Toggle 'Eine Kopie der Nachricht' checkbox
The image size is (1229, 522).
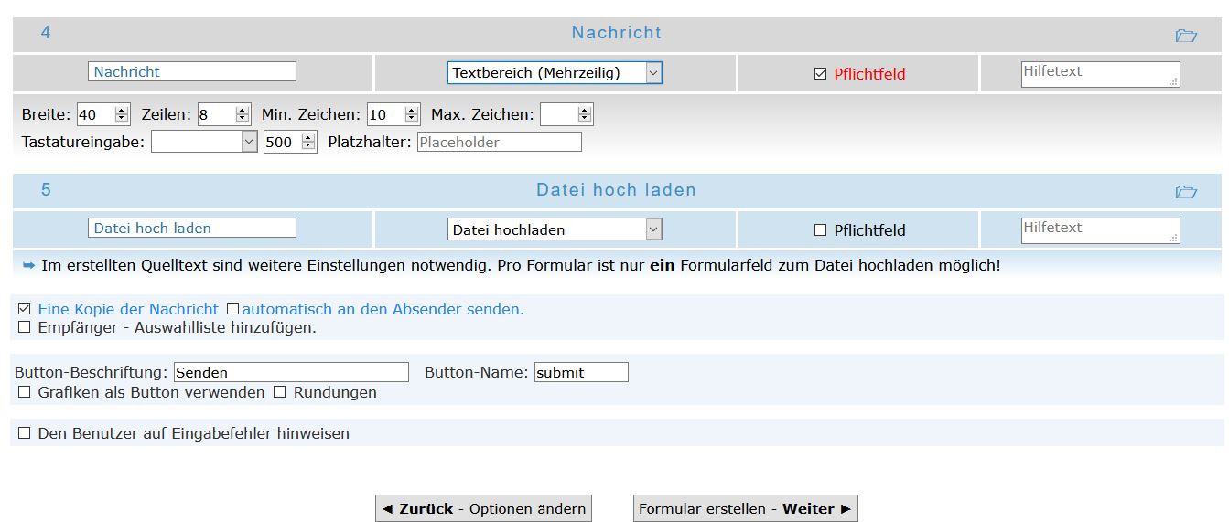25,309
